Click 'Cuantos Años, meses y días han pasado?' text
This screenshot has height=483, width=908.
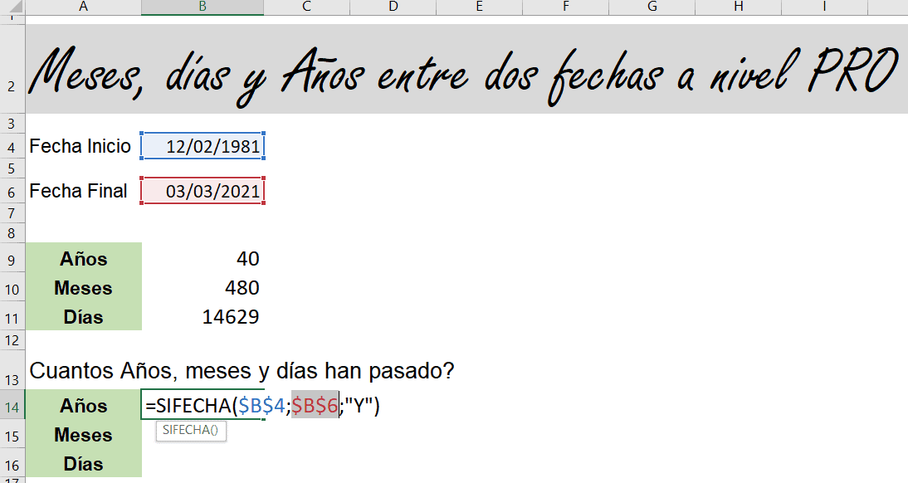[242, 371]
